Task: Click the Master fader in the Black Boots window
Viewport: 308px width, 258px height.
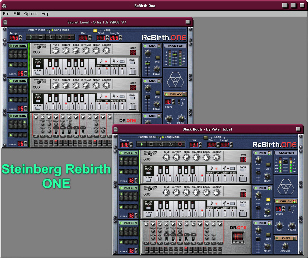Action: point(285,162)
